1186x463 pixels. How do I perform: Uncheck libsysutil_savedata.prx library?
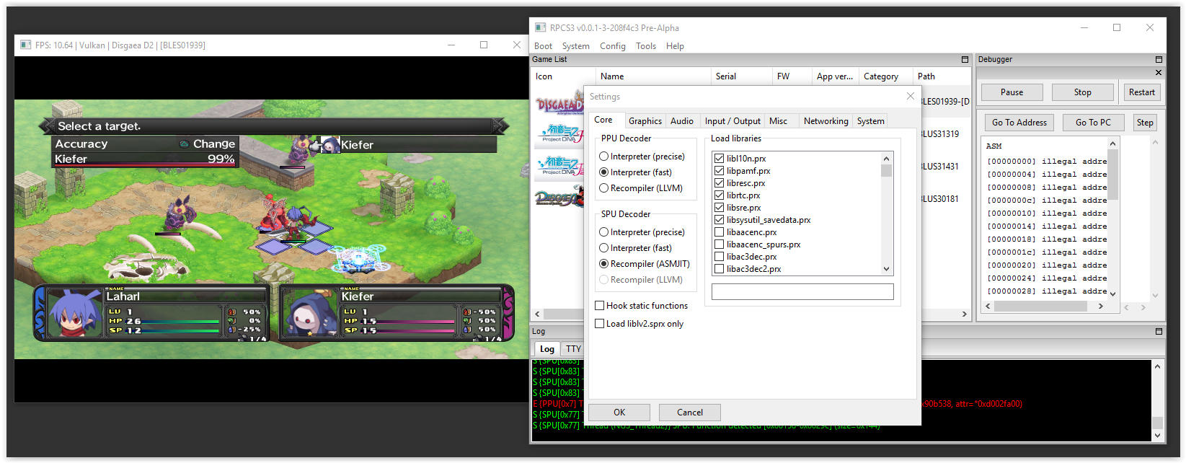(719, 220)
